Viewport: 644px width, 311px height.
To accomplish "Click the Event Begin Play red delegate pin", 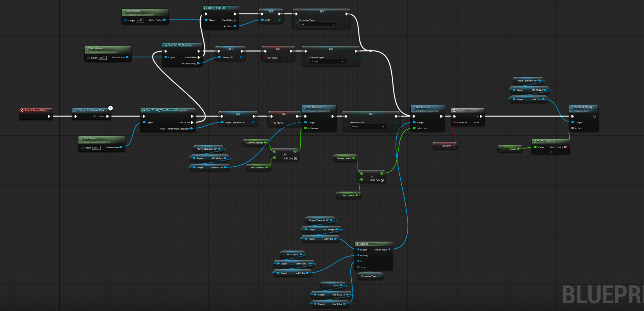I will click(50, 110).
